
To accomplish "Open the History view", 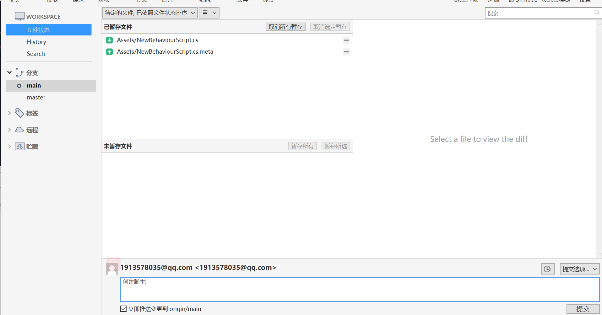I will (36, 42).
